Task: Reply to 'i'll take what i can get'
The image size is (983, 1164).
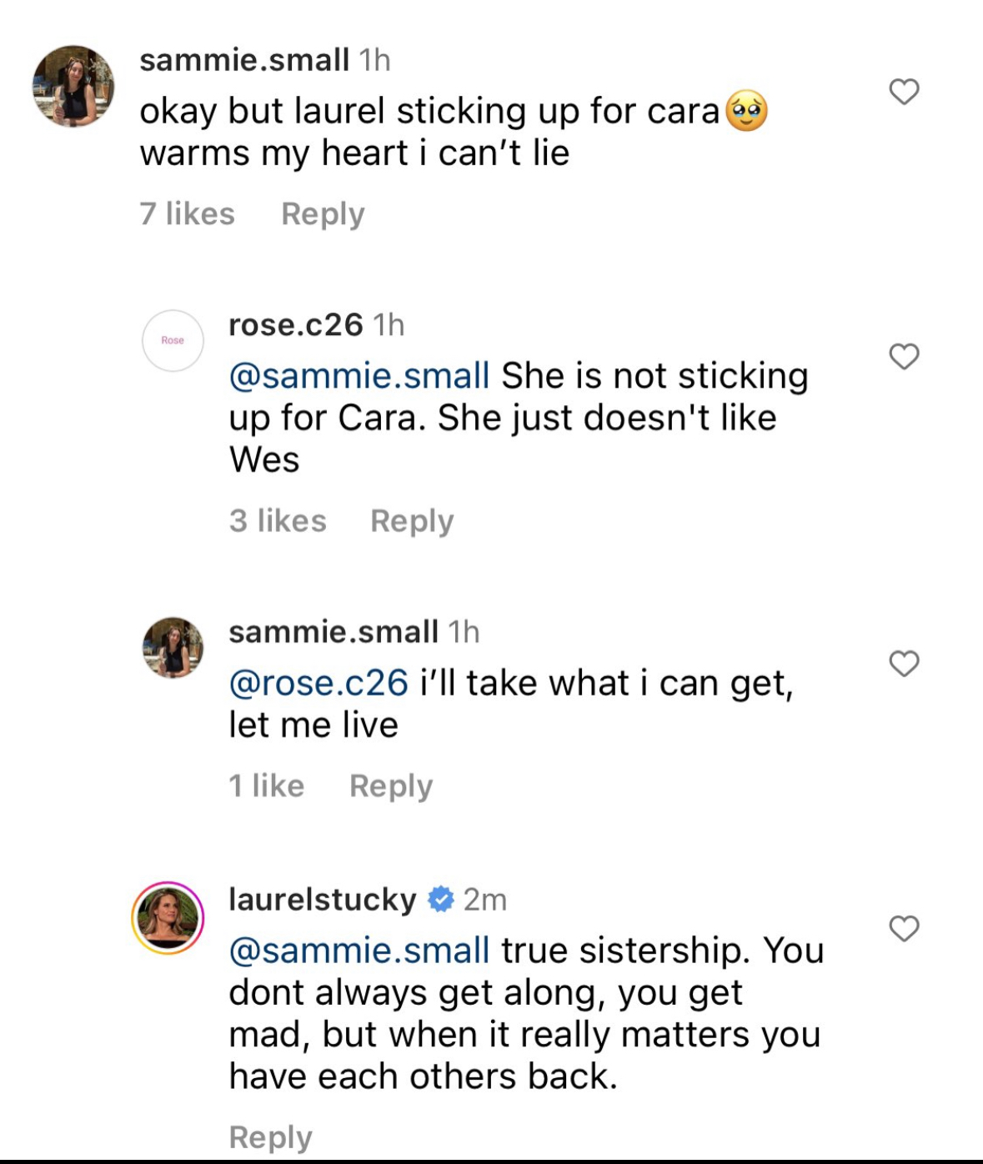Action: [391, 786]
